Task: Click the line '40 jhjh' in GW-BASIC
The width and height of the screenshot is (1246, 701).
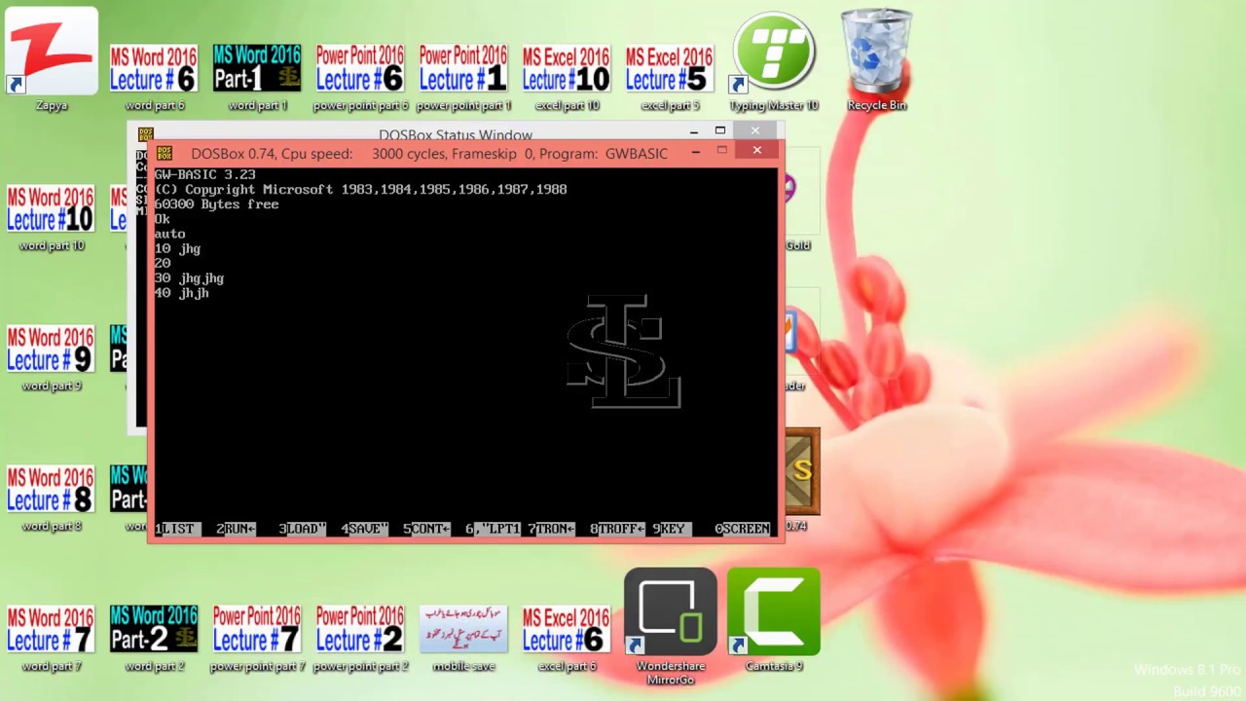Action: (181, 293)
